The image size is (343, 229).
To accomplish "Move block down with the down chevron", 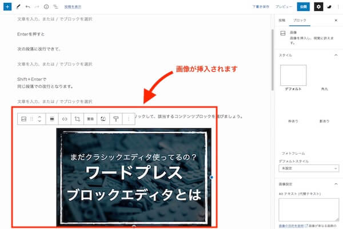I will (39, 121).
